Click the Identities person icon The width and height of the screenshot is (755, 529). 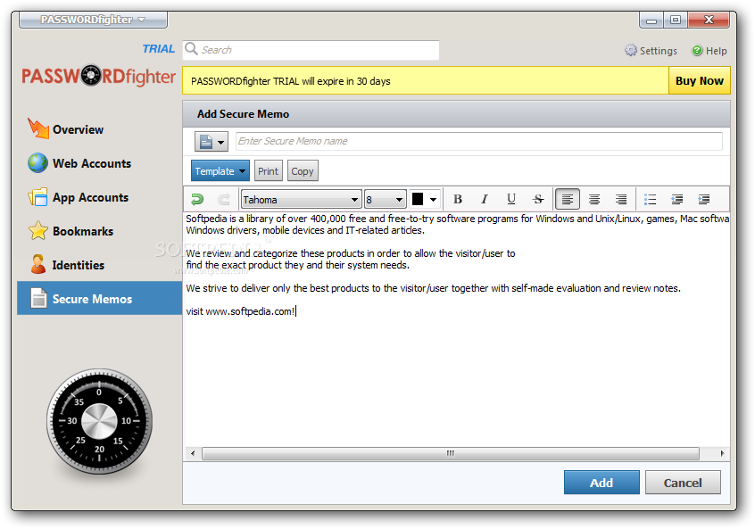pyautogui.click(x=38, y=264)
